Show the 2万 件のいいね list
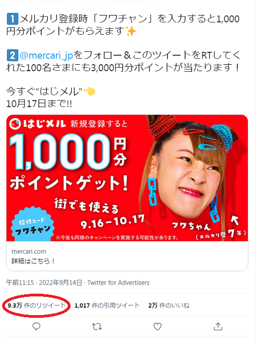Viewport: 256px width, 344px height. point(169,305)
